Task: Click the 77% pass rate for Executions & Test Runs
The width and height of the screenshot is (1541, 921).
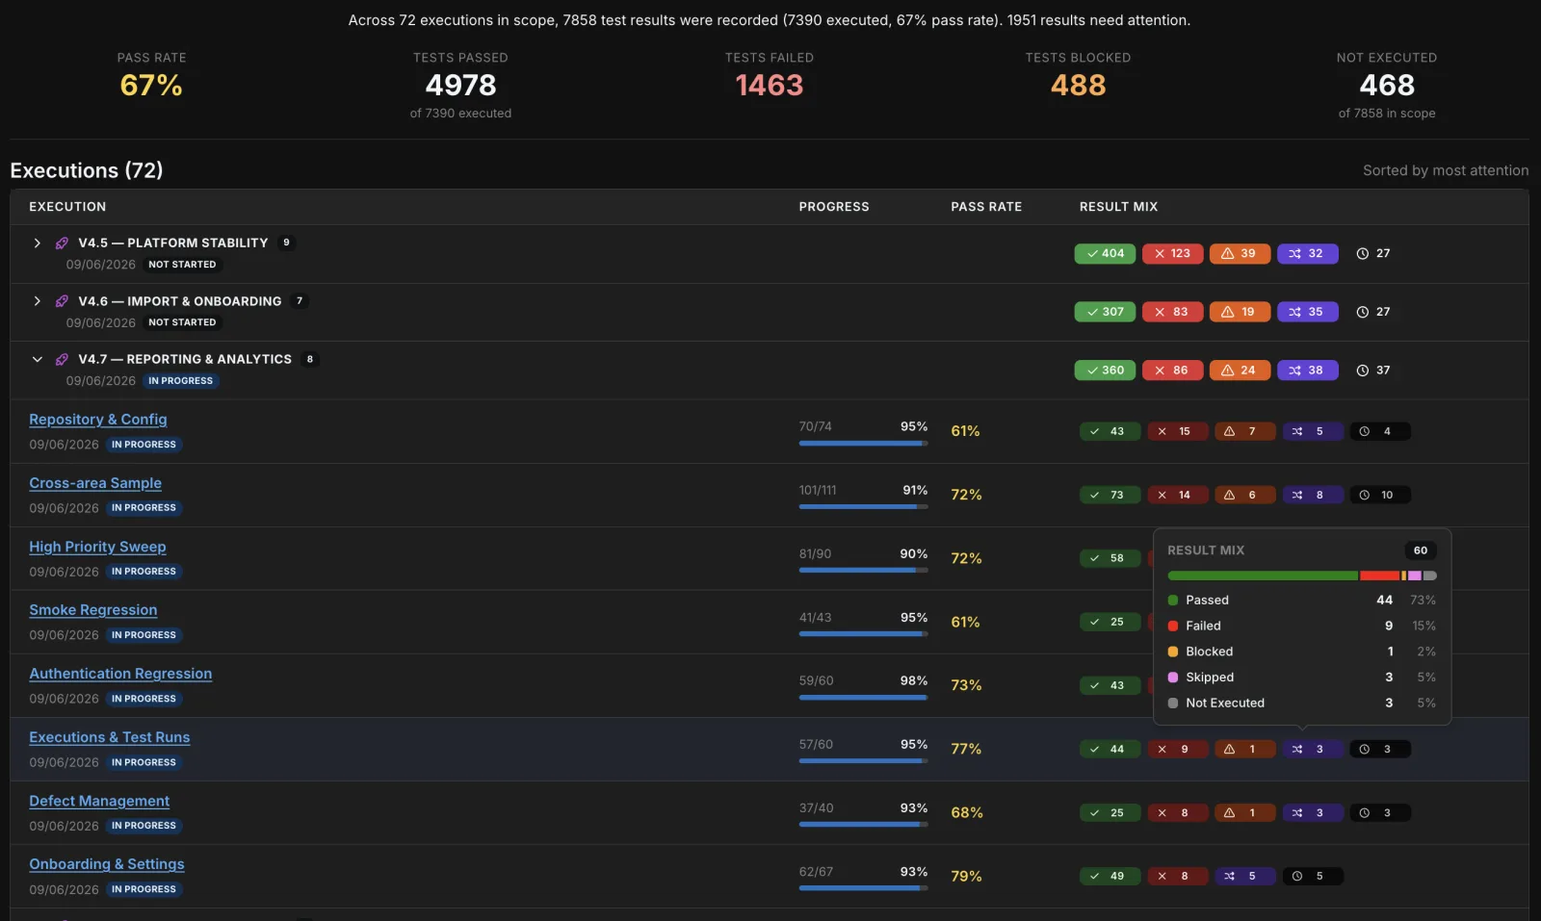Action: 966,749
